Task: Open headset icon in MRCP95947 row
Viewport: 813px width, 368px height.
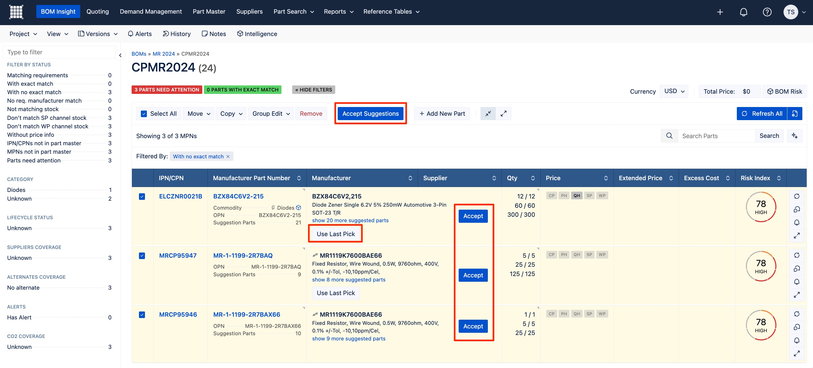Action: point(797,269)
